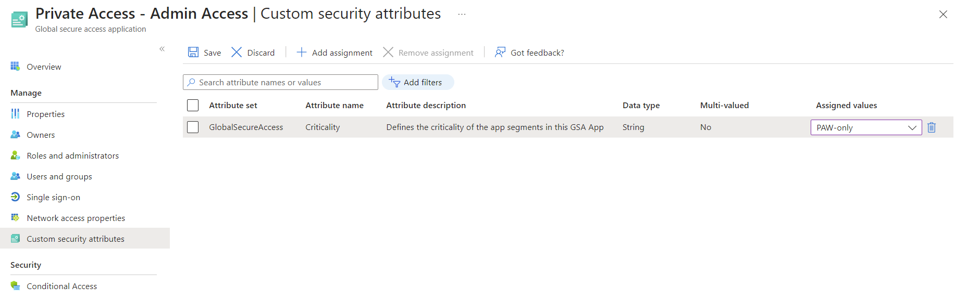Check the GlobalSecureAccess row checkbox
Image resolution: width=955 pixels, height=300 pixels.
coord(193,127)
